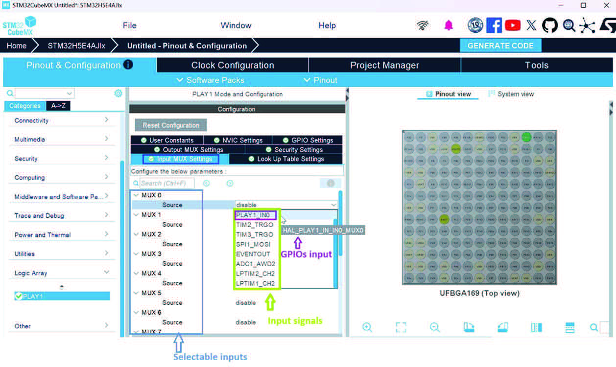Choose ADC1_AWD2 in the source list
Viewport: 616px width, 367px height.
(x=255, y=264)
